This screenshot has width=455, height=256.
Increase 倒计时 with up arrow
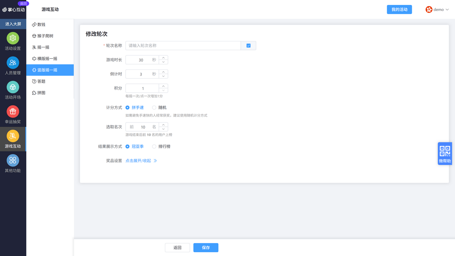[163, 72]
